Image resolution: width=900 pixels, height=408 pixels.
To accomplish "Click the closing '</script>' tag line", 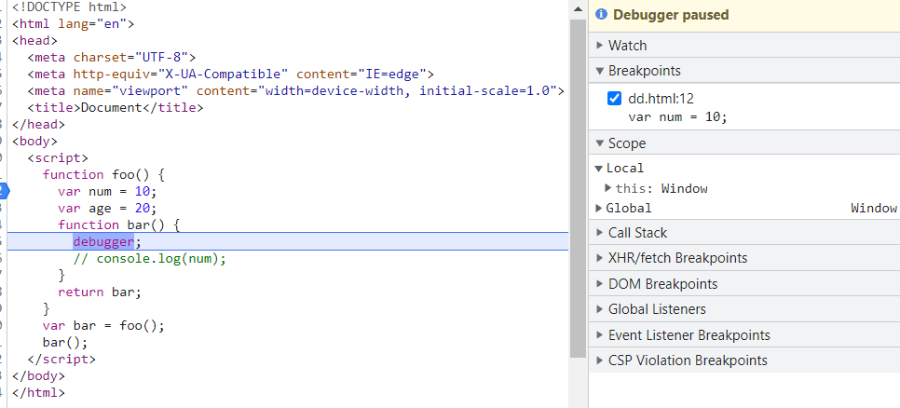I will [x=61, y=360].
